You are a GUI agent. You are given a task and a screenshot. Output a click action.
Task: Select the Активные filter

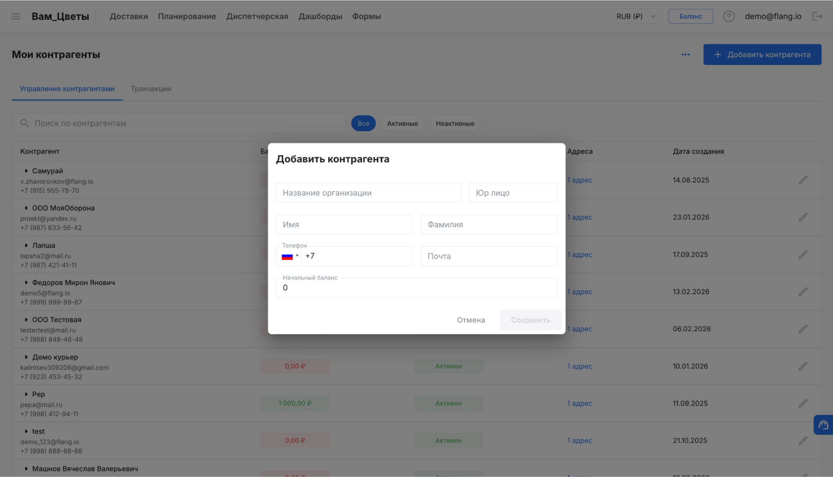coord(402,123)
